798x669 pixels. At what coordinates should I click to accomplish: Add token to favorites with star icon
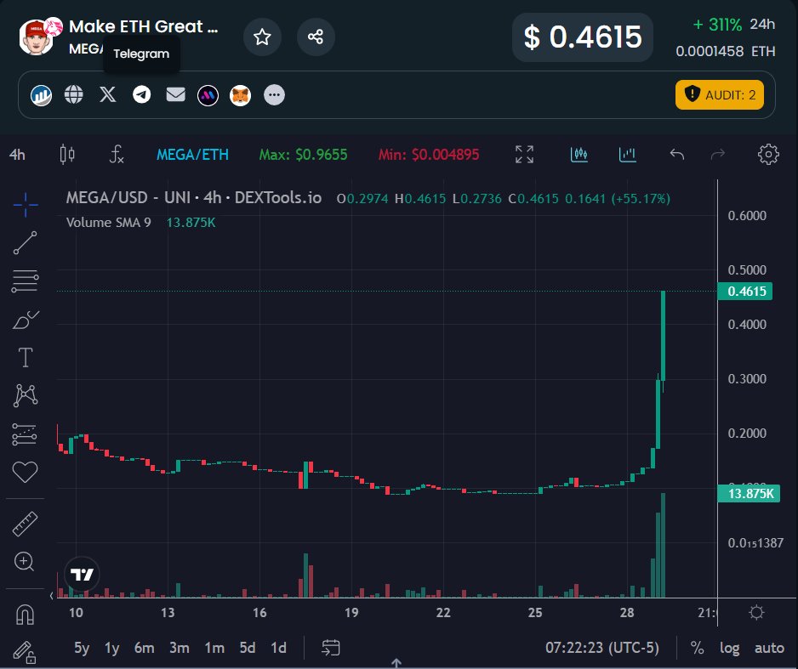click(x=262, y=37)
